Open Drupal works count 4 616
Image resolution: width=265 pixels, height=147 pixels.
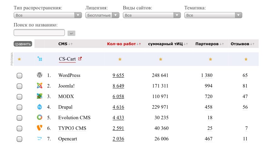(118, 107)
